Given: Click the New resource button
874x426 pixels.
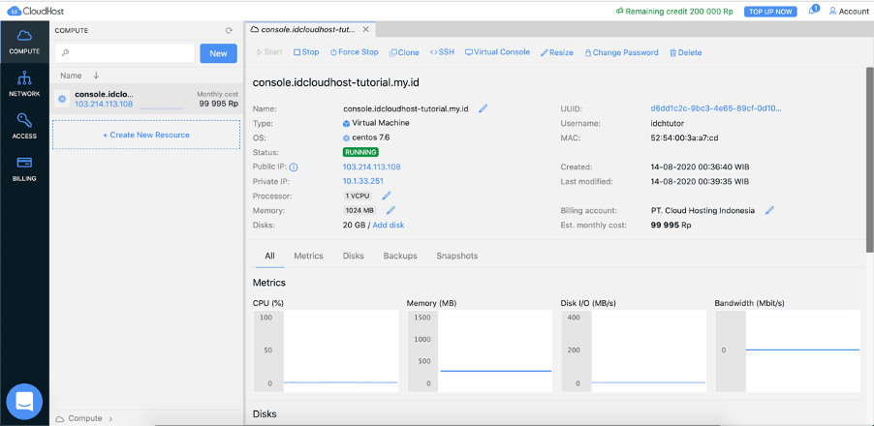Looking at the screenshot, I should pos(219,53).
